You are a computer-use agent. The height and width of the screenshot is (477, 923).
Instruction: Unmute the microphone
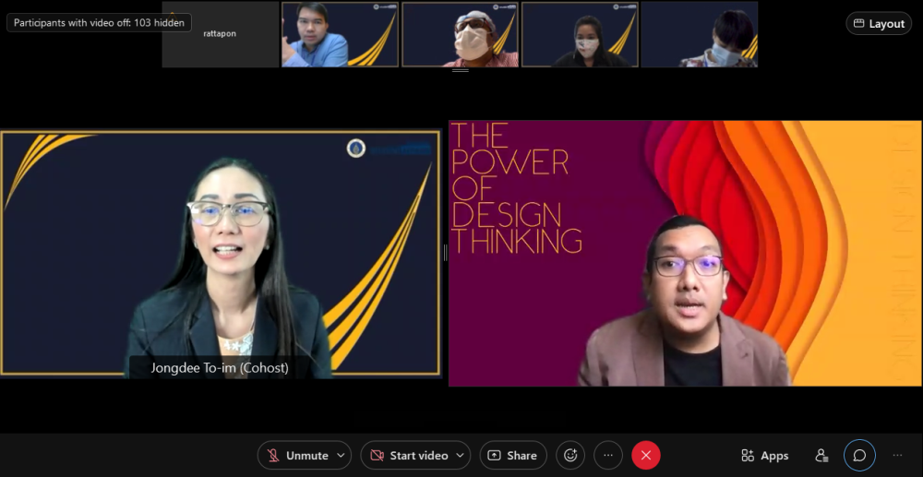[x=296, y=455]
